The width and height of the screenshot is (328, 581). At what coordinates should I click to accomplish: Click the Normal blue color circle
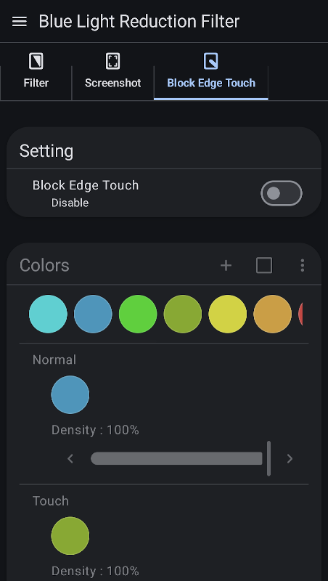pyautogui.click(x=70, y=394)
